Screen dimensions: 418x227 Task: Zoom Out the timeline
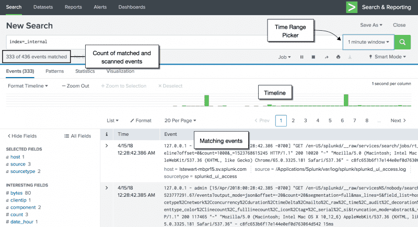(75, 86)
